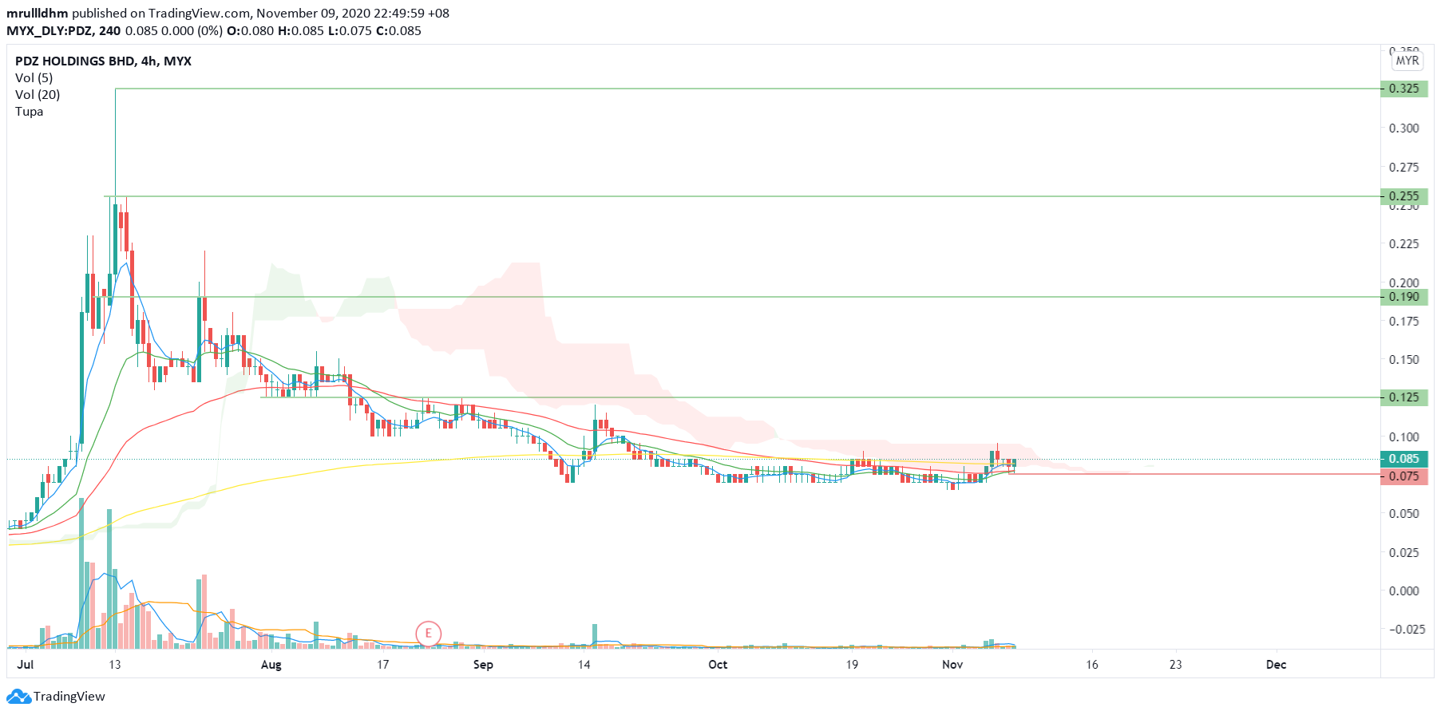
Task: Click the earnings 'E' marker on the time axis
Action: [429, 634]
